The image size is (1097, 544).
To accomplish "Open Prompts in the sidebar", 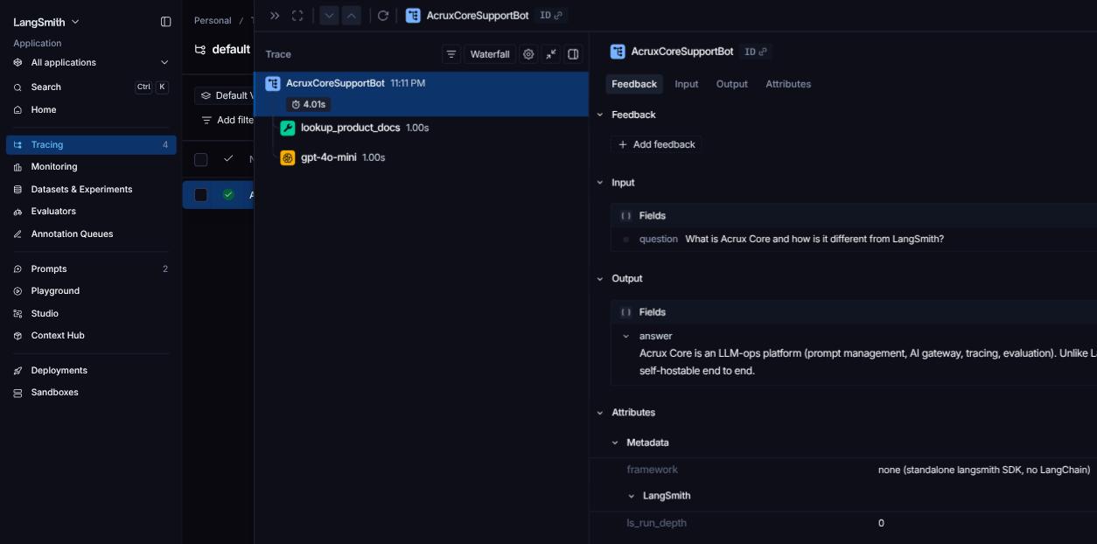I will (91, 269).
